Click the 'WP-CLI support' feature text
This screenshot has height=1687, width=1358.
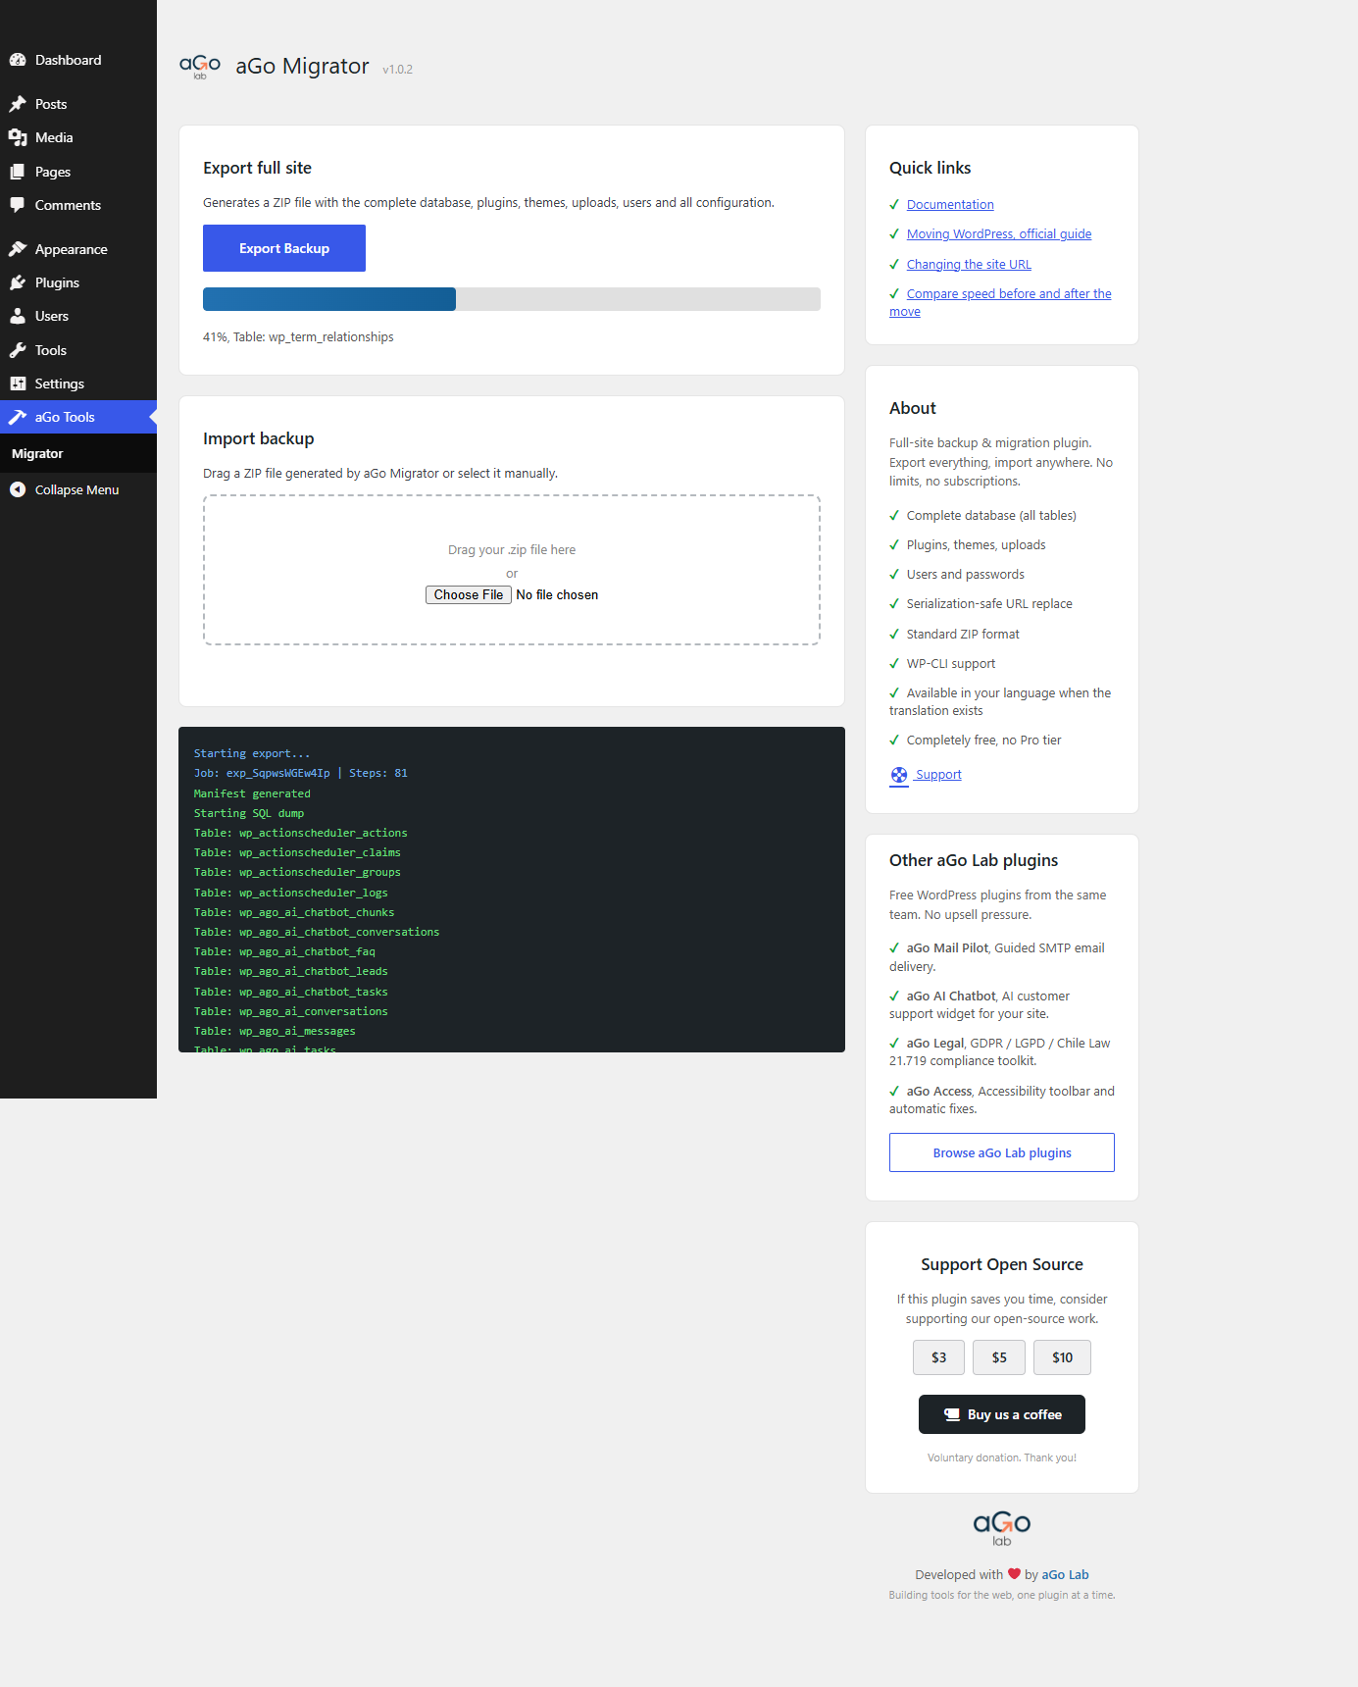(951, 663)
